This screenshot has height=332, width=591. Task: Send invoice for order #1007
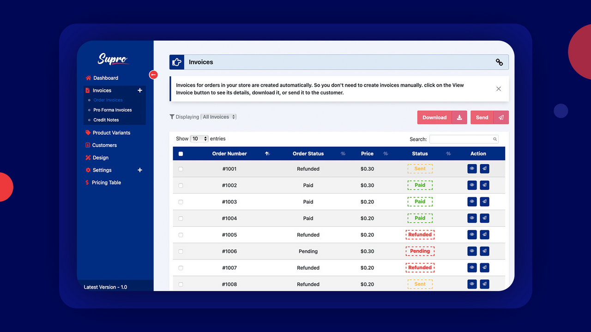[484, 267]
